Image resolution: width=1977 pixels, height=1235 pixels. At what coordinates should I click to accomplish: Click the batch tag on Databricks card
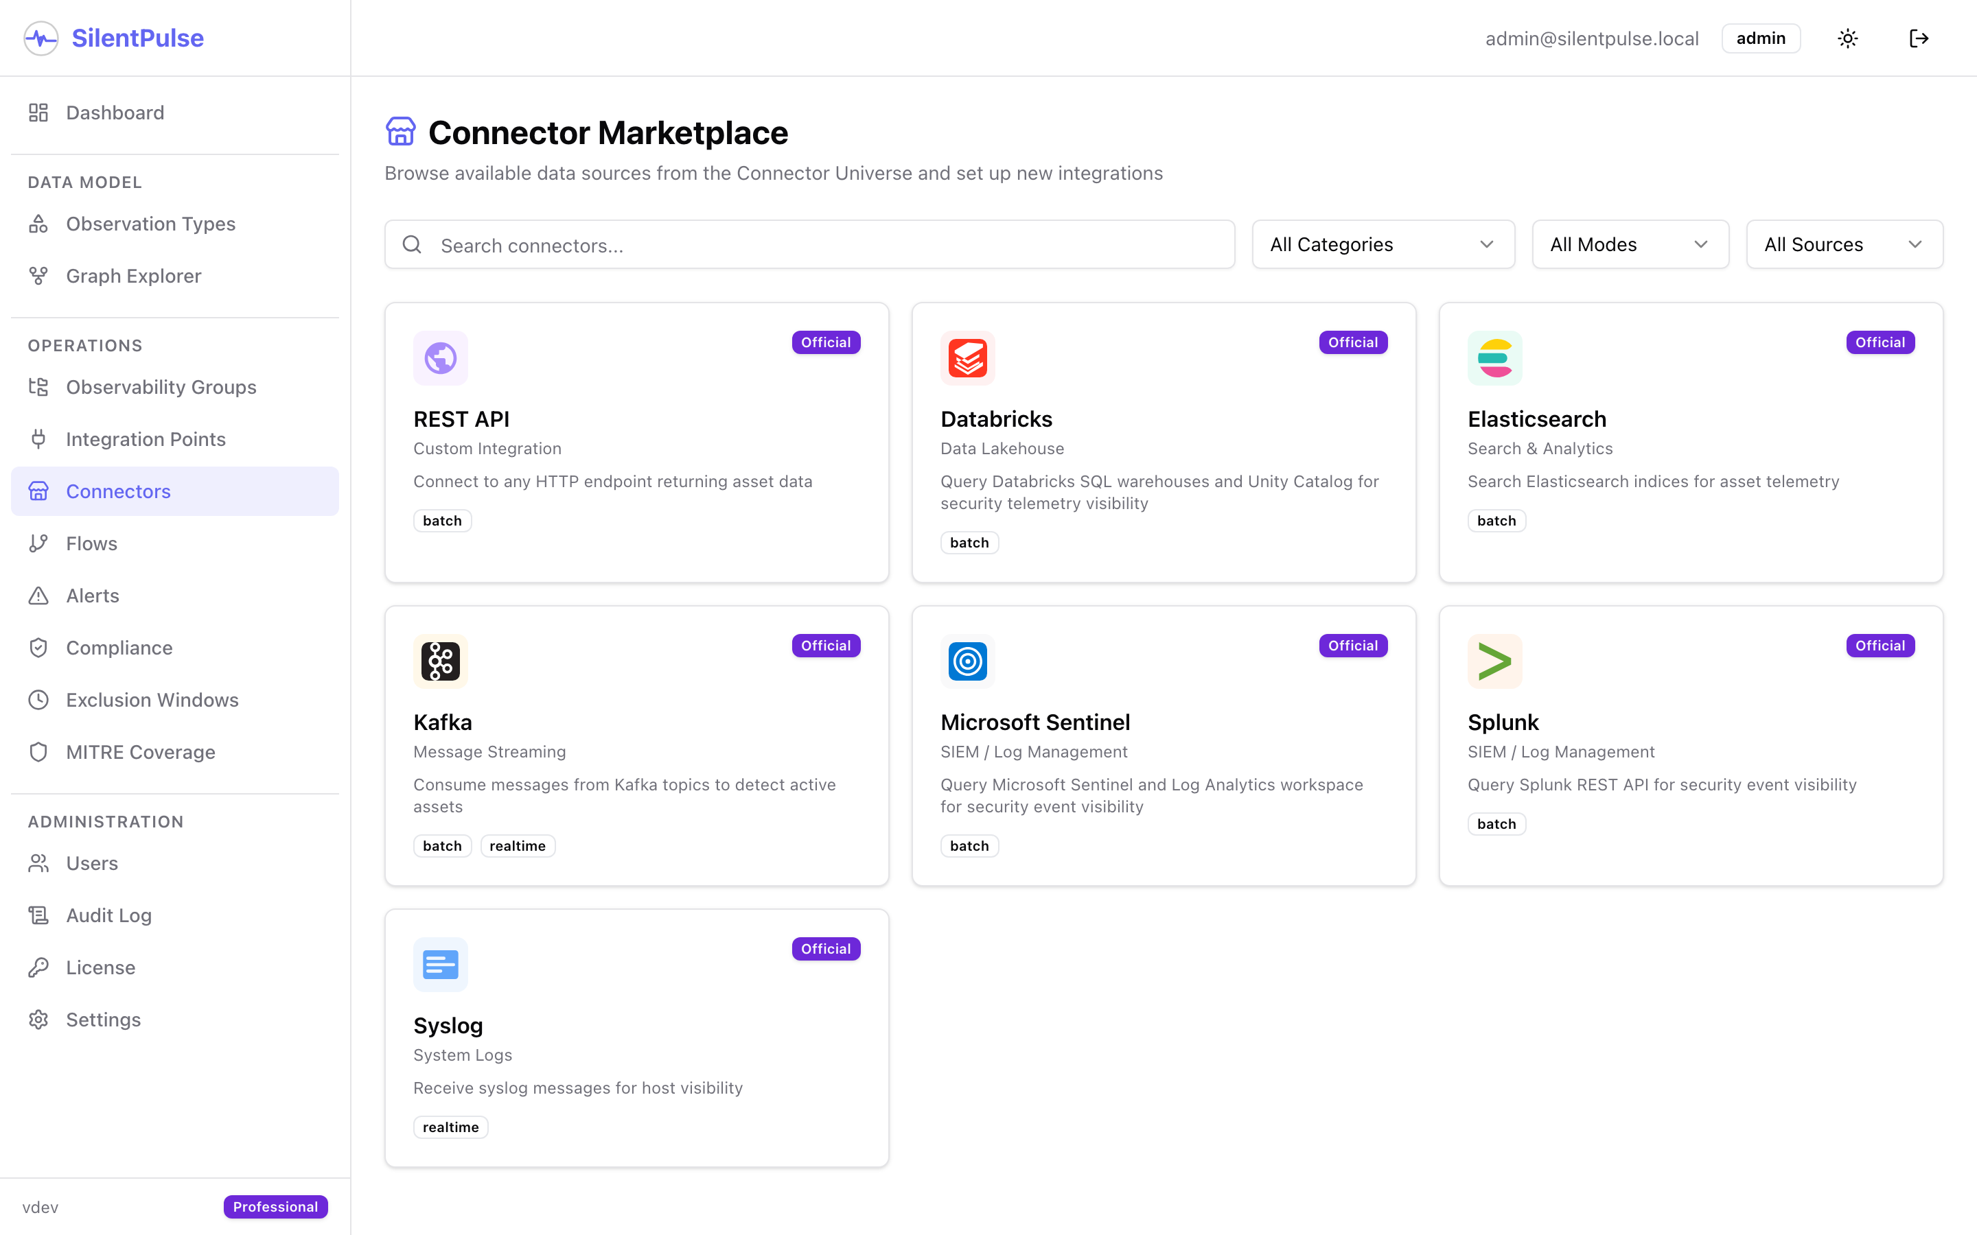tap(969, 542)
